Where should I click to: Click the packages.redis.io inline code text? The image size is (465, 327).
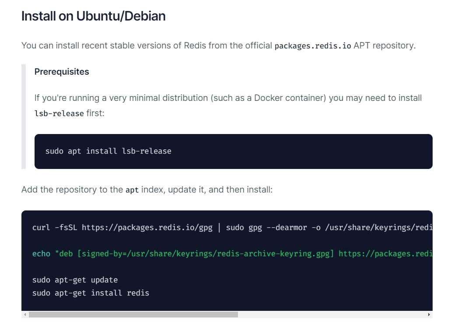click(x=313, y=46)
